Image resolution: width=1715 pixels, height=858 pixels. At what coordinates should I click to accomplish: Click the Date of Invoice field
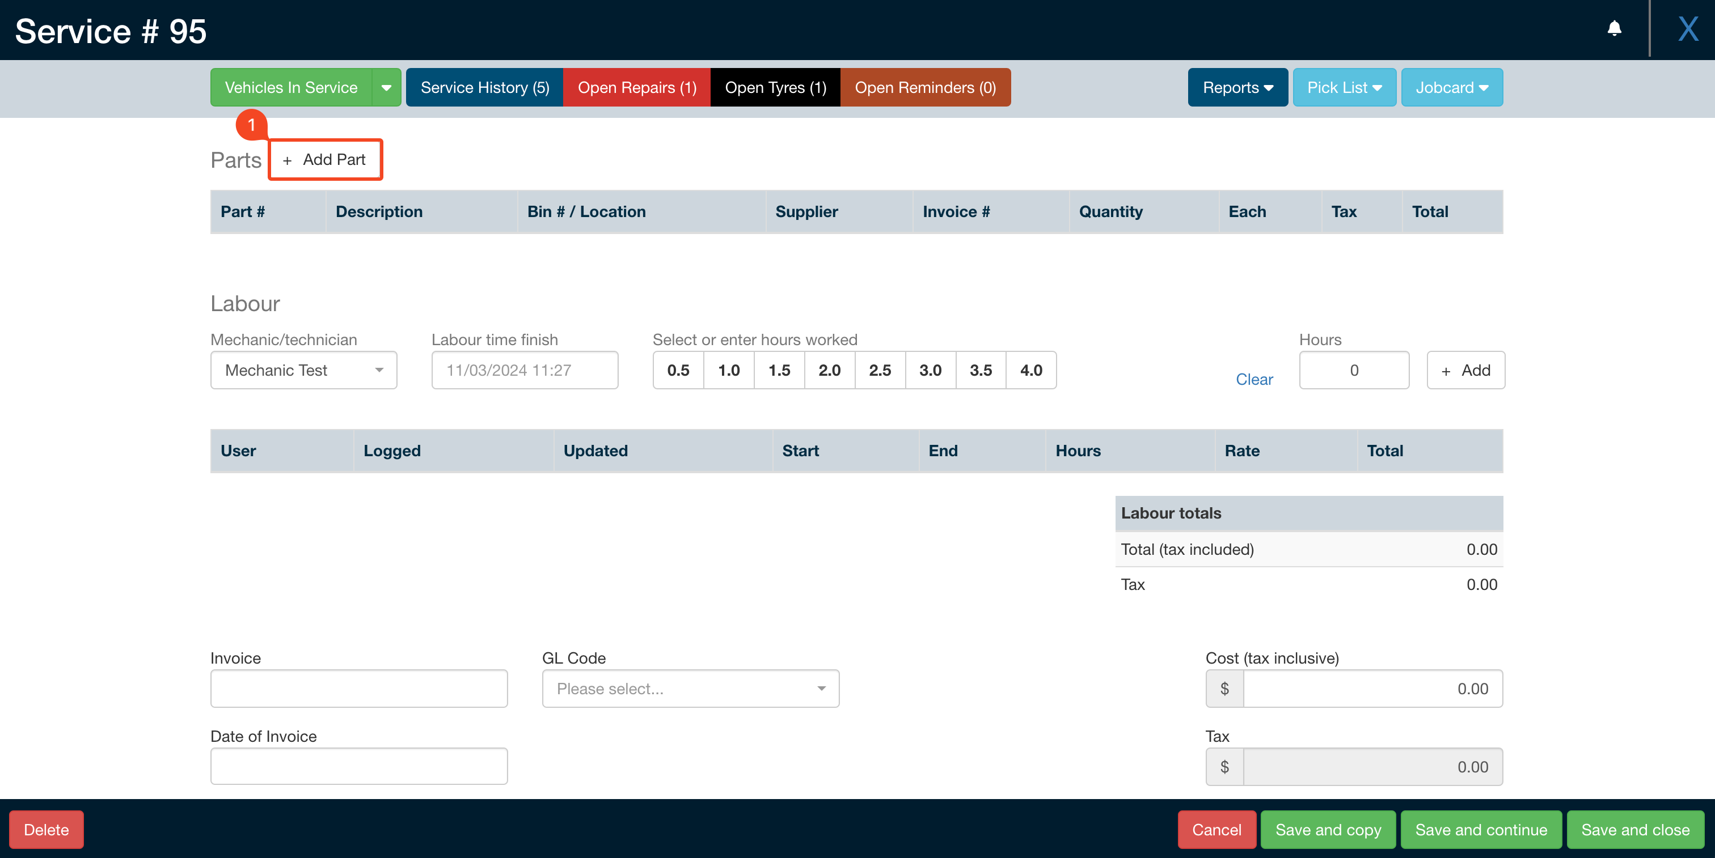(359, 766)
